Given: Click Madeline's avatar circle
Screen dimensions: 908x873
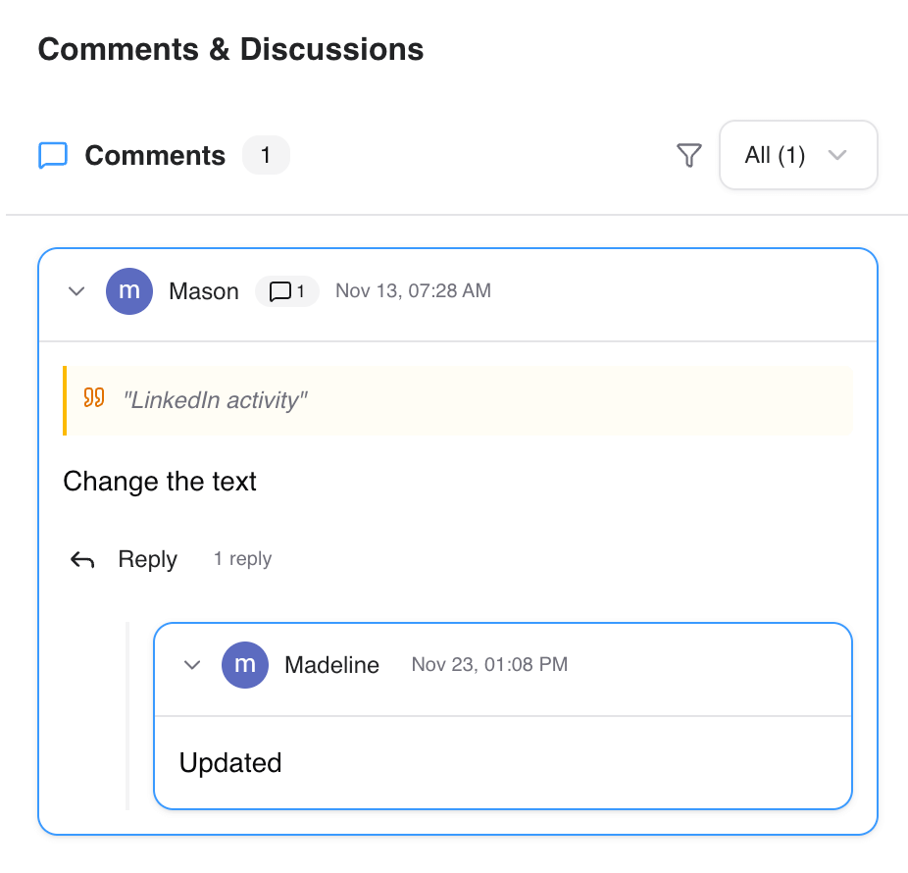Looking at the screenshot, I should (x=245, y=665).
